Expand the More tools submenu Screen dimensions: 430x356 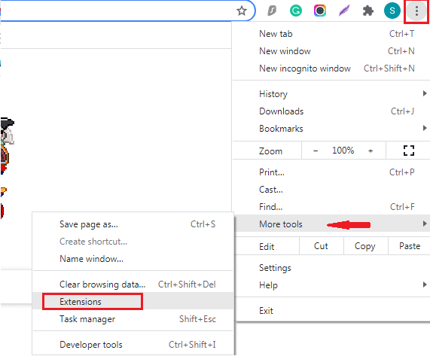[331, 224]
